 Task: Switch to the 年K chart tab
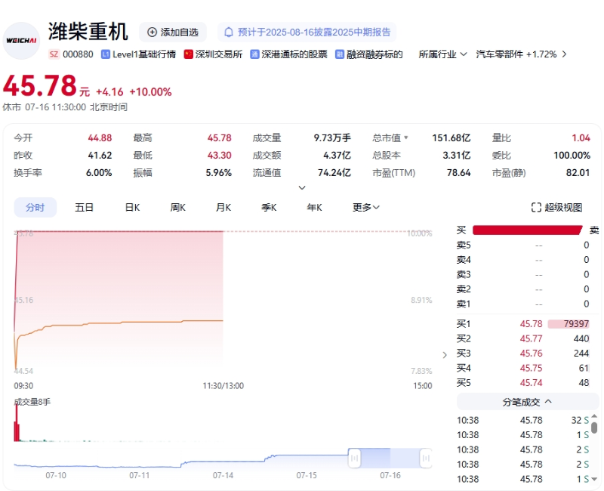tap(314, 207)
